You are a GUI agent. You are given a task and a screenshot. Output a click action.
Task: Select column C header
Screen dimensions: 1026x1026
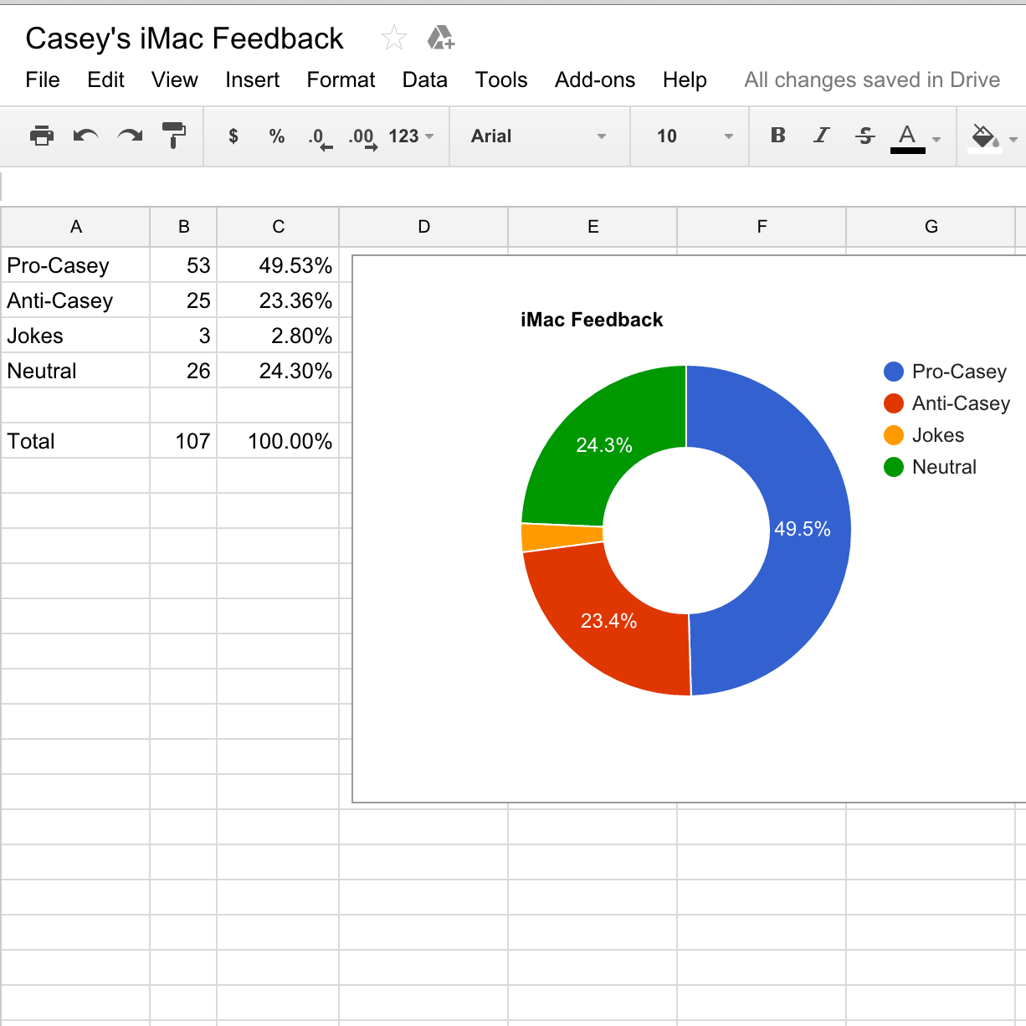[x=278, y=227]
